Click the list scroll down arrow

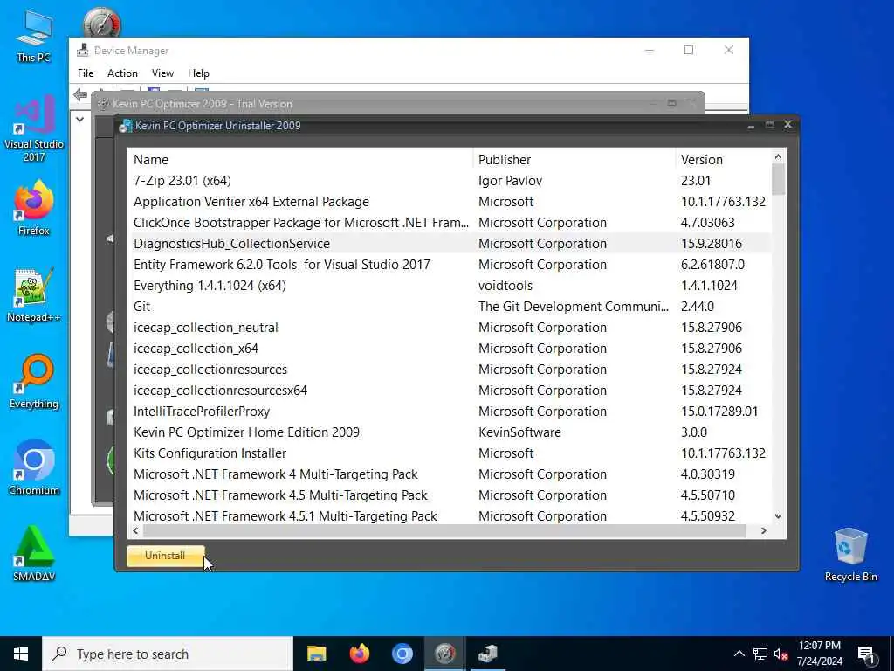[778, 516]
